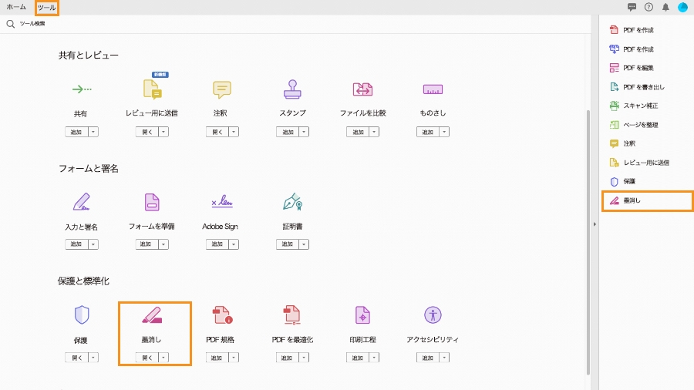Click 追加 button under Stamp (スタンプ)
Image resolution: width=694 pixels, height=390 pixels.
point(288,132)
